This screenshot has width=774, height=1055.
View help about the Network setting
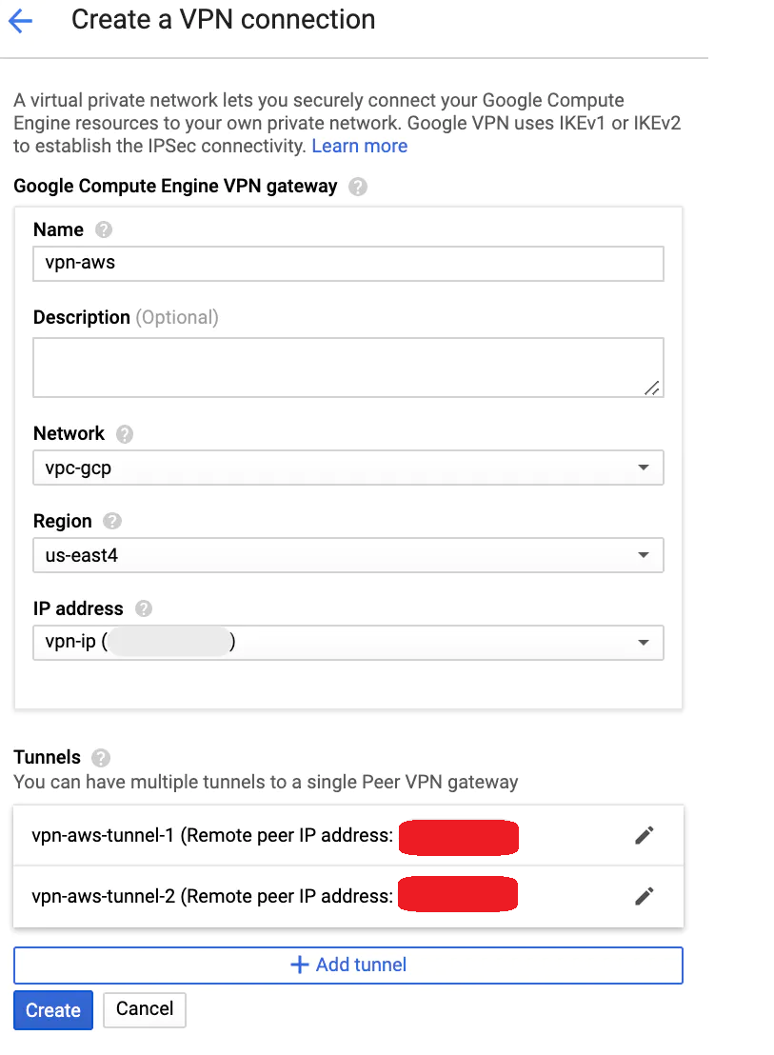click(x=125, y=433)
